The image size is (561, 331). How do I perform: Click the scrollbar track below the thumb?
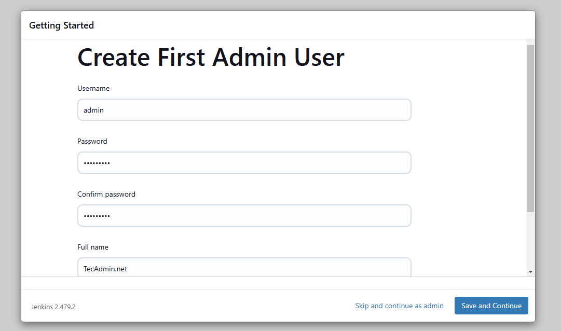click(530, 241)
